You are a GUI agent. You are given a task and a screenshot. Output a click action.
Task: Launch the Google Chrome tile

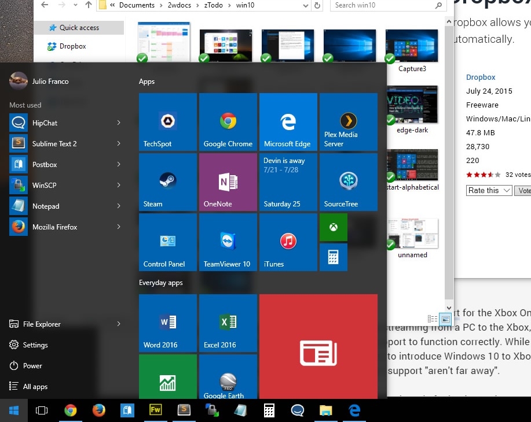tap(228, 122)
